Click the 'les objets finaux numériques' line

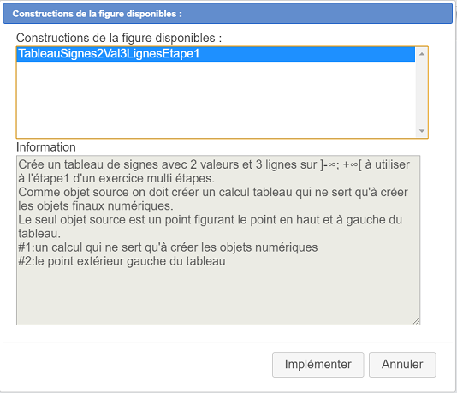click(96, 205)
